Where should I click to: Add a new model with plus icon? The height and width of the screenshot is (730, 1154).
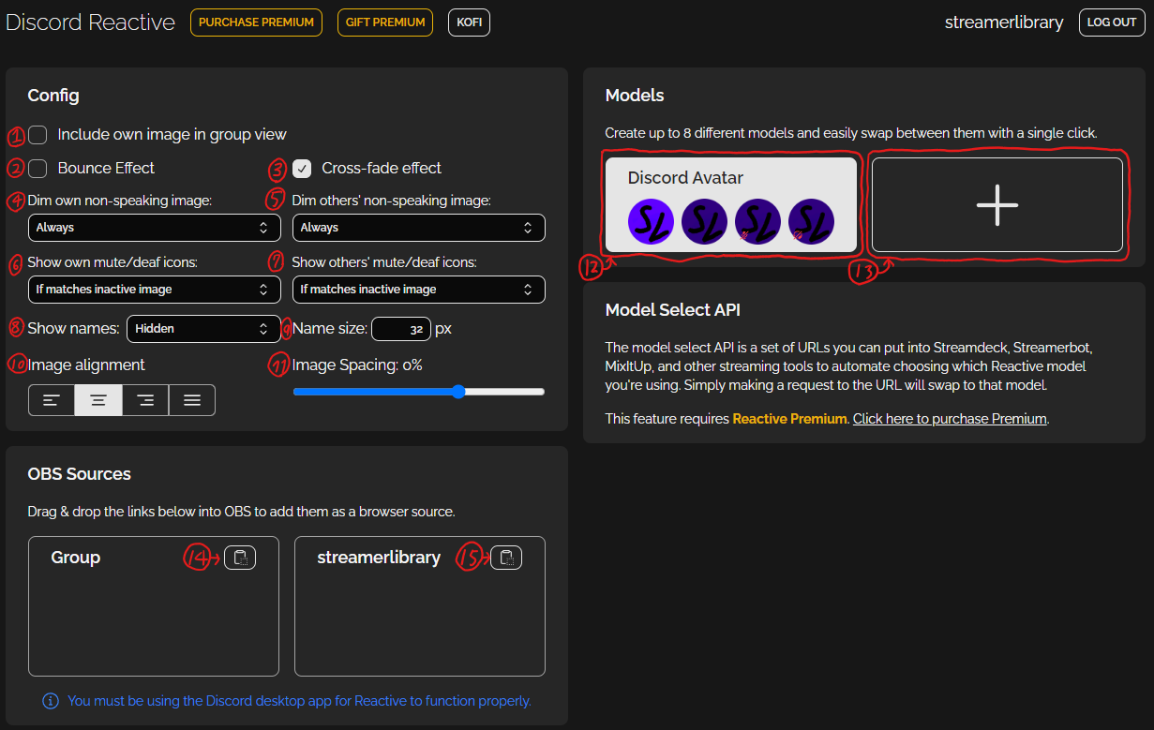[x=997, y=205]
